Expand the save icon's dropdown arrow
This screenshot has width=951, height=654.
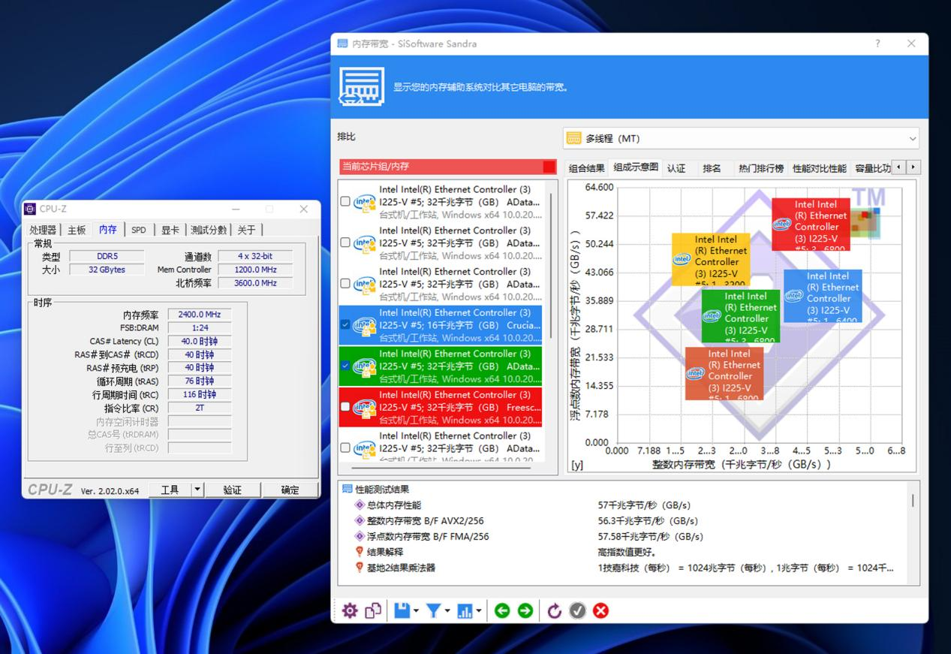point(417,610)
